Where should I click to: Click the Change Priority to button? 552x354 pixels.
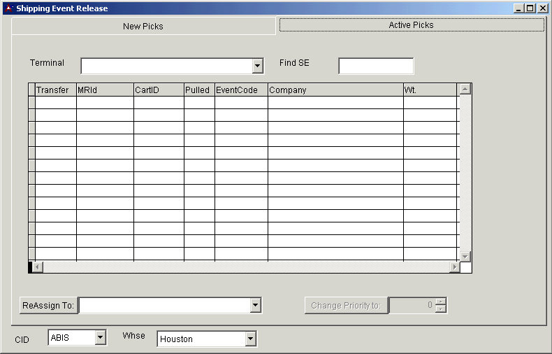(346, 305)
